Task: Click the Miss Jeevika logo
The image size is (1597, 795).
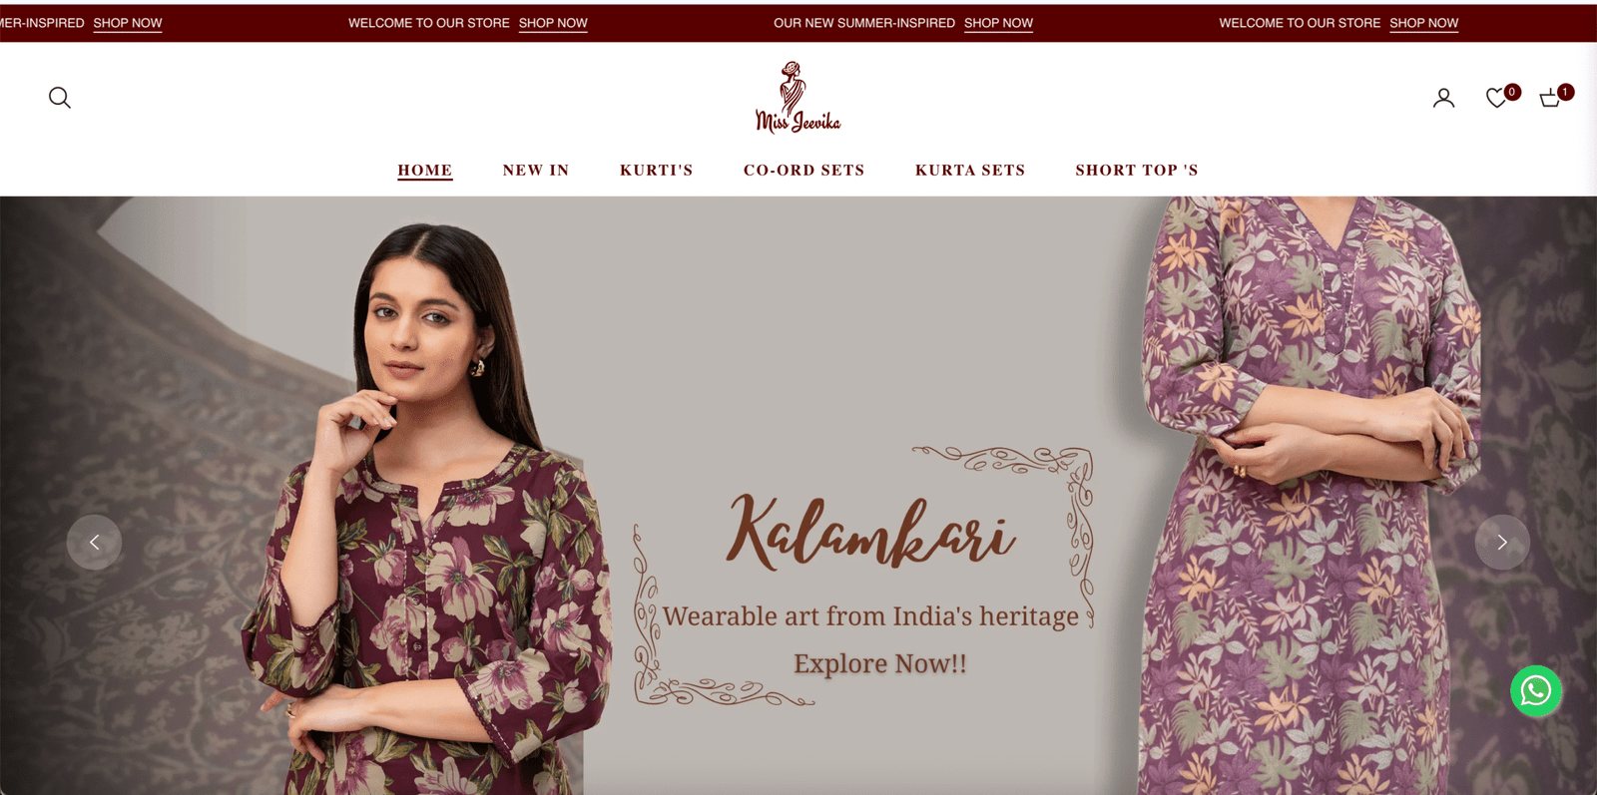Action: (798, 97)
